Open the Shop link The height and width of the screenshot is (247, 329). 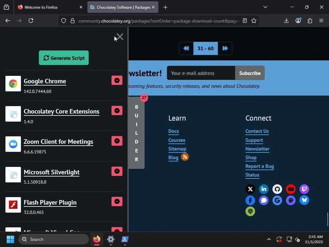point(251,158)
